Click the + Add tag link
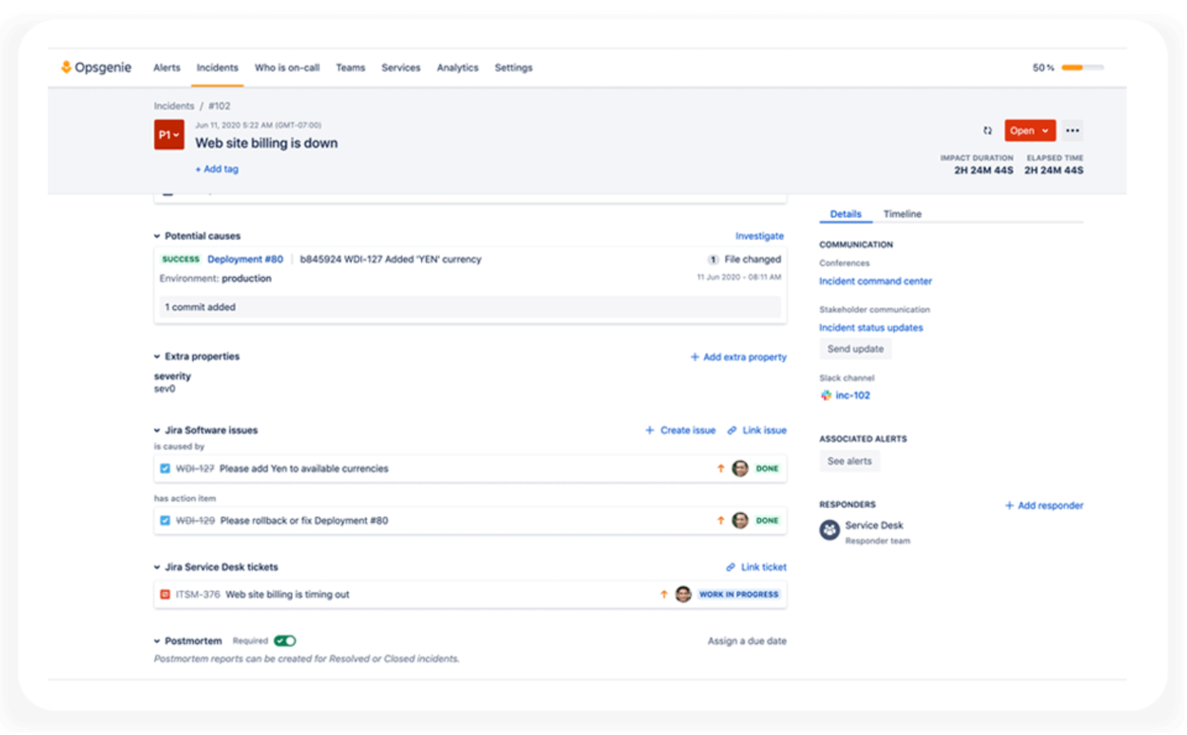The width and height of the screenshot is (1187, 735). tap(217, 169)
